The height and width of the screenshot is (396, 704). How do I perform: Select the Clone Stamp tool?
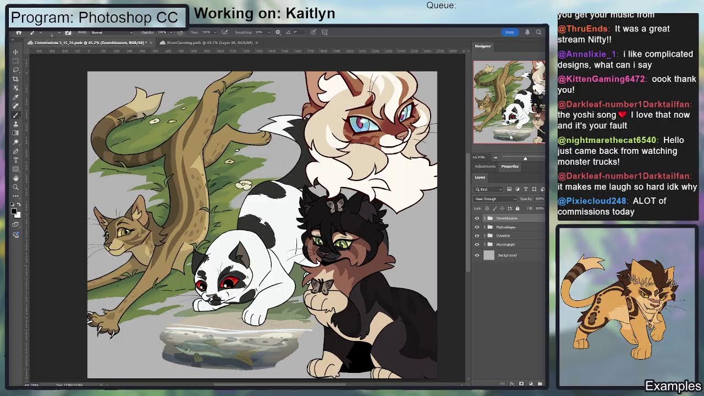15,124
